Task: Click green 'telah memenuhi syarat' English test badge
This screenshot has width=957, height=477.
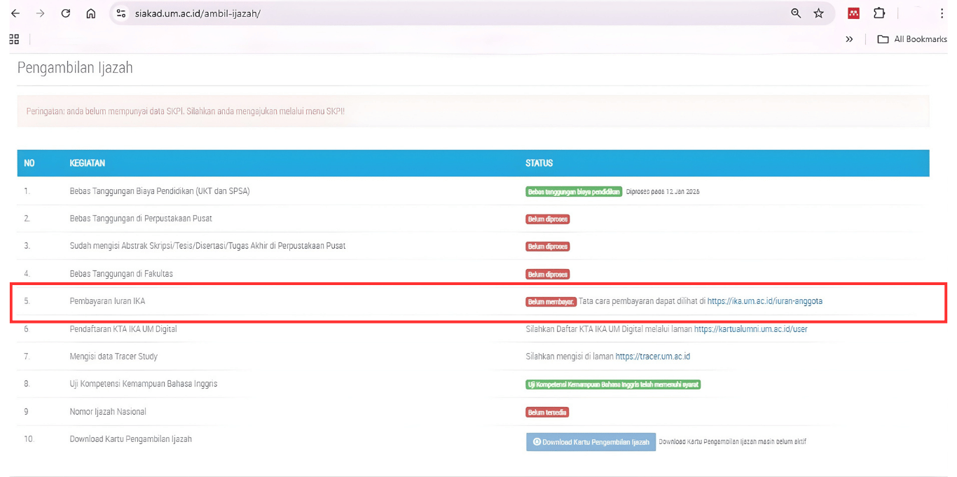Action: point(613,385)
